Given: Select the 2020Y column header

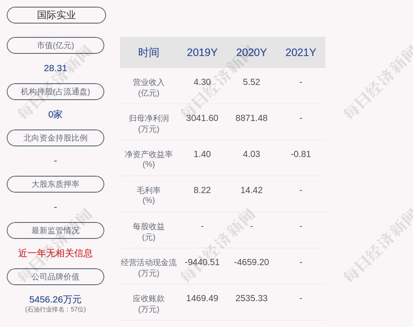Looking at the screenshot, I should [251, 52].
